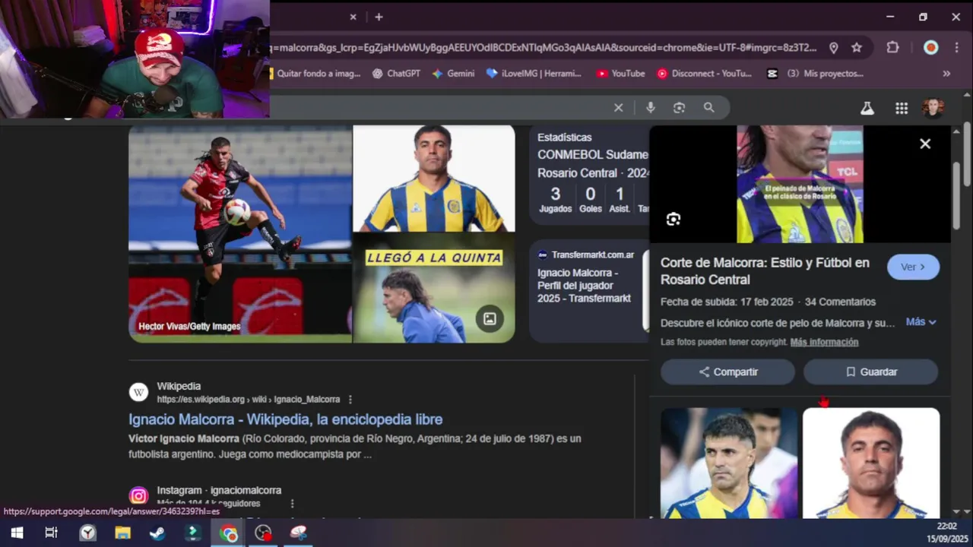This screenshot has width=973, height=547.
Task: Open related image of player in crowd
Action: pyautogui.click(x=729, y=463)
